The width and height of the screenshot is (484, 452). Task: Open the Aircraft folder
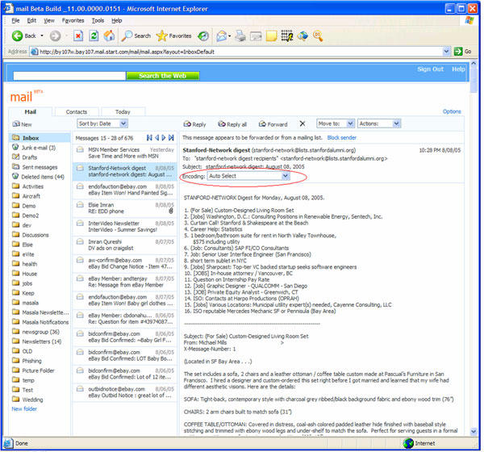point(31,196)
